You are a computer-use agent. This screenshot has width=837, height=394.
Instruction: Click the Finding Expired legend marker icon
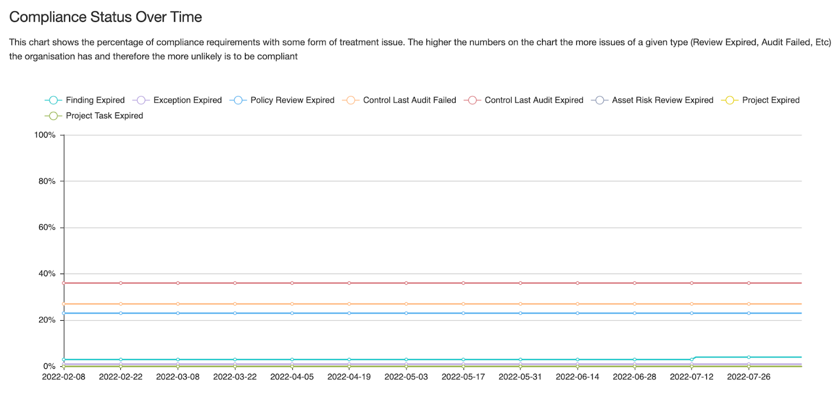pyautogui.click(x=53, y=100)
